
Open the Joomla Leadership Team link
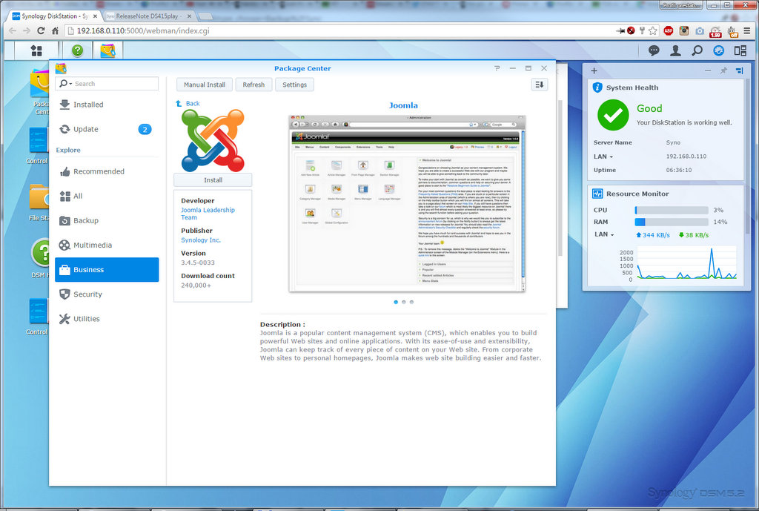(x=208, y=214)
